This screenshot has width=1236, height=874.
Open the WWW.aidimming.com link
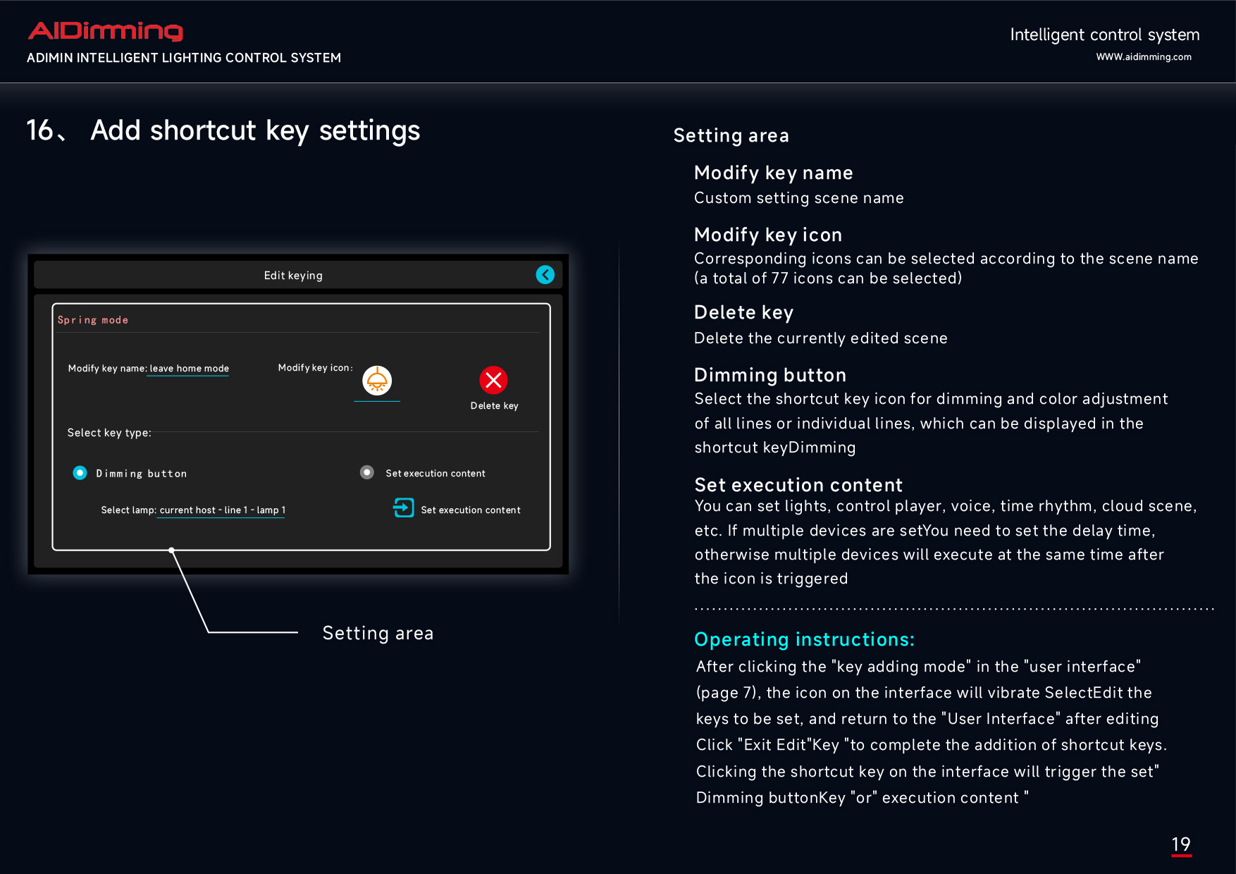pyautogui.click(x=1144, y=57)
